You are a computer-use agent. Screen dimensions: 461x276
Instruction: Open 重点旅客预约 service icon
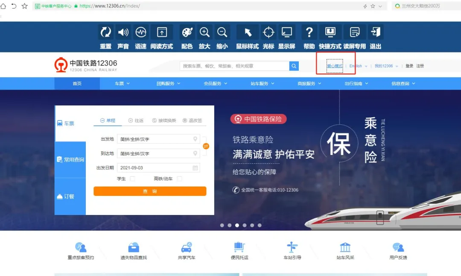point(81,247)
